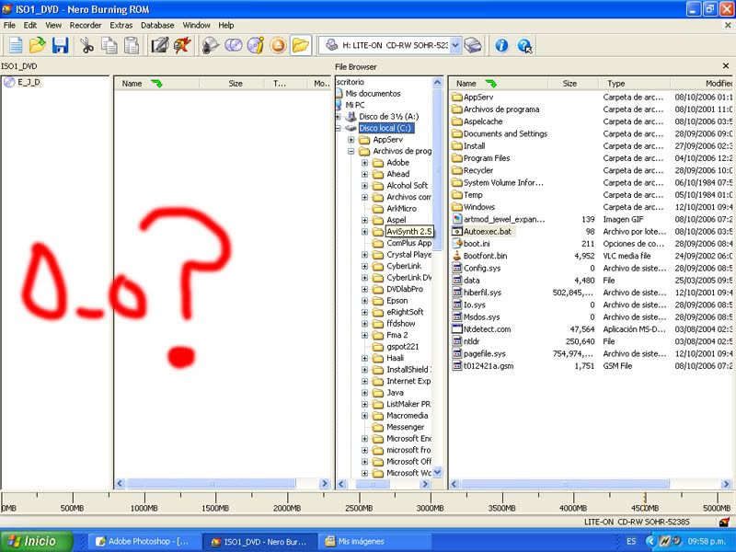The image size is (736, 552).
Task: Sort File Browser list by Size column
Action: [573, 84]
